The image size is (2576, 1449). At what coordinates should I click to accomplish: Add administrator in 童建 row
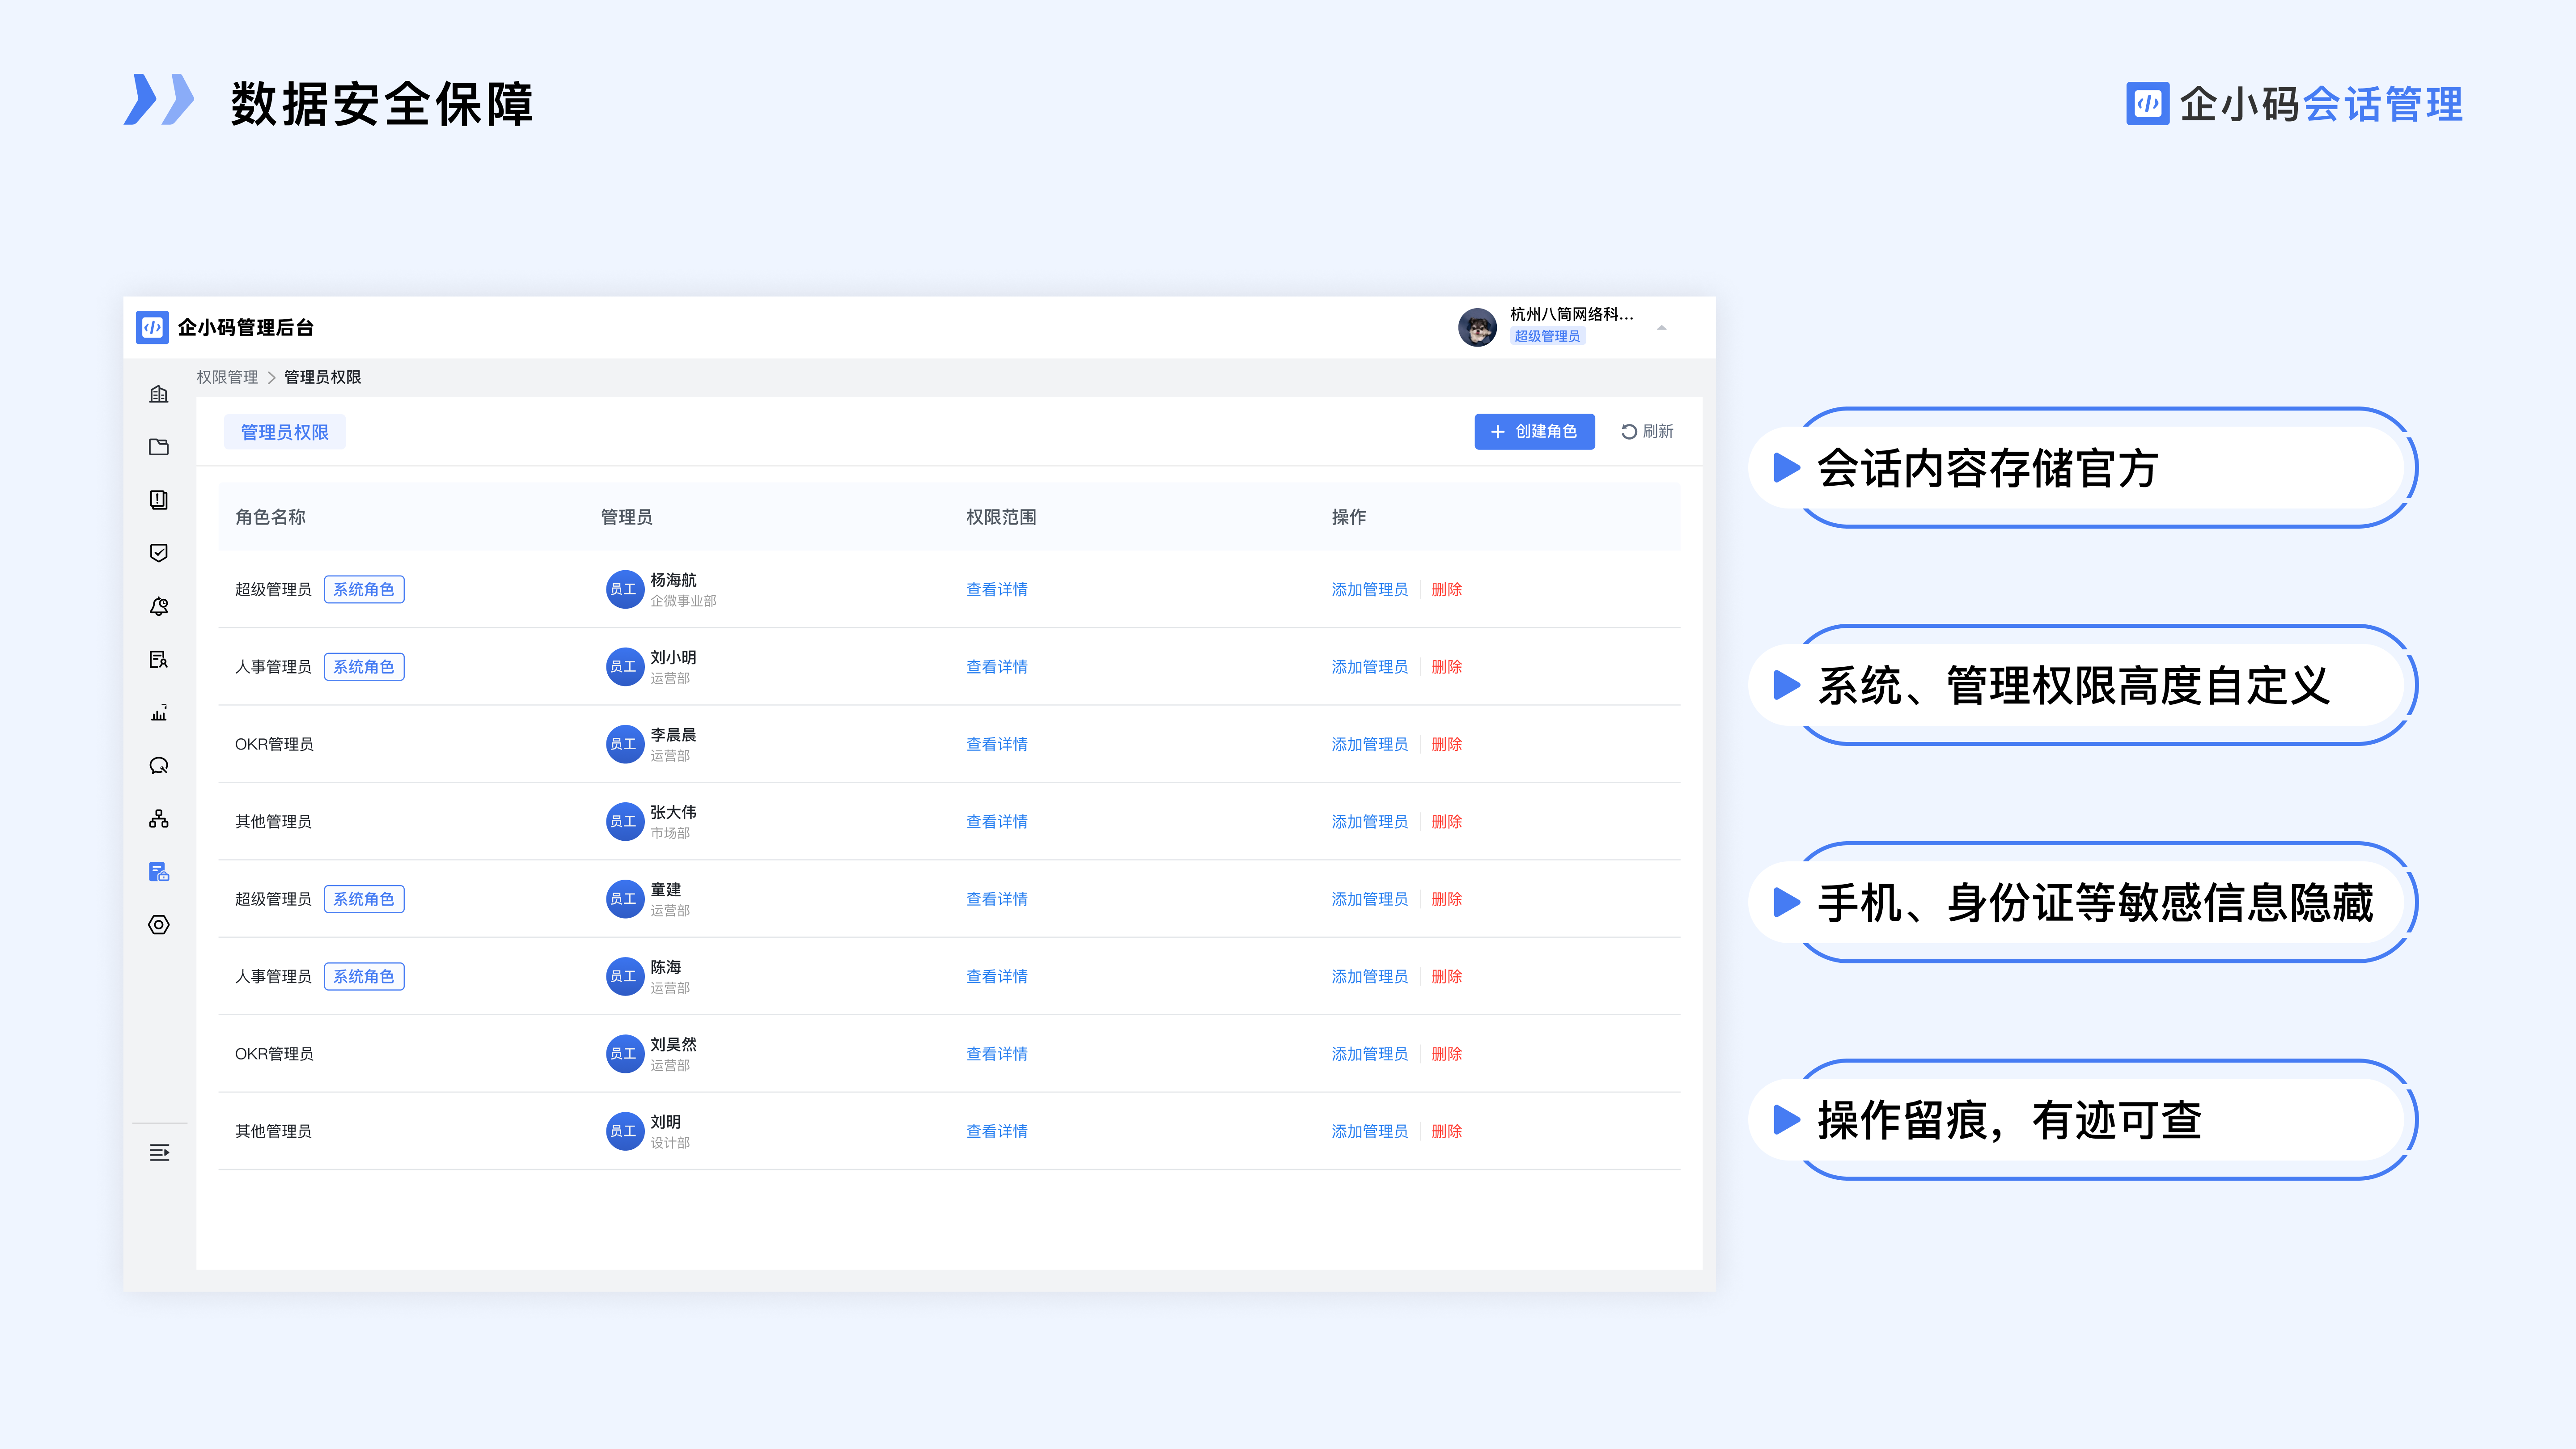[x=1369, y=899]
